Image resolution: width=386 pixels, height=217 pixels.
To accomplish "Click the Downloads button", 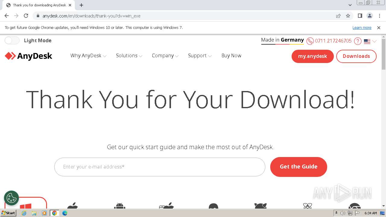I will click(356, 56).
